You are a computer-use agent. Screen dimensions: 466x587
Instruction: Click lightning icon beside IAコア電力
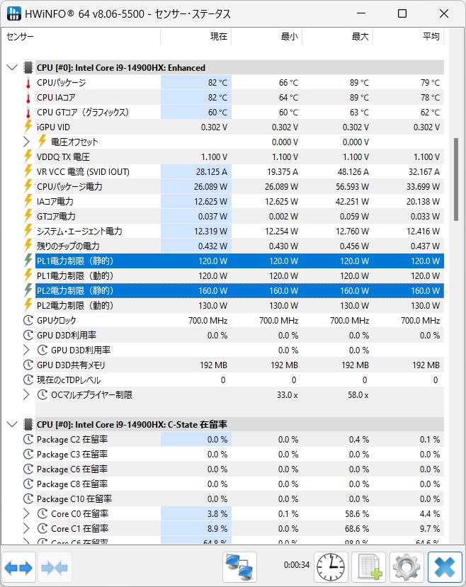(x=28, y=201)
